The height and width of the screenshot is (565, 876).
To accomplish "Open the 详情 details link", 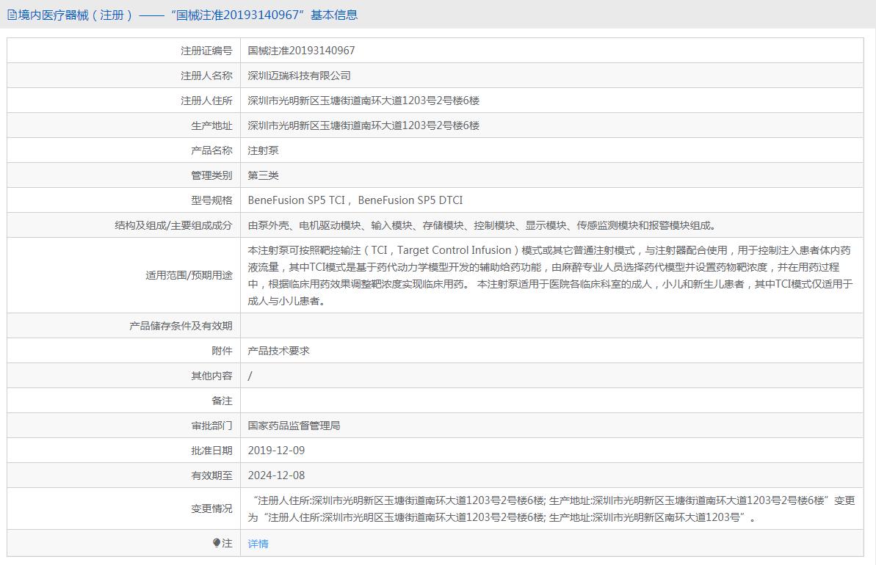I will click(258, 543).
